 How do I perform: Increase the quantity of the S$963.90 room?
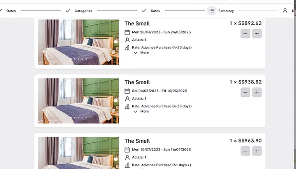pyautogui.click(x=257, y=151)
